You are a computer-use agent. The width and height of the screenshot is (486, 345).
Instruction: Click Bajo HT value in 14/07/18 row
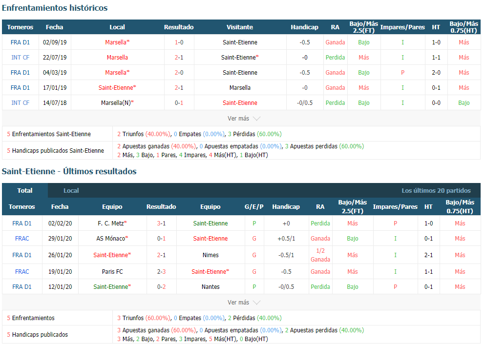pos(464,103)
